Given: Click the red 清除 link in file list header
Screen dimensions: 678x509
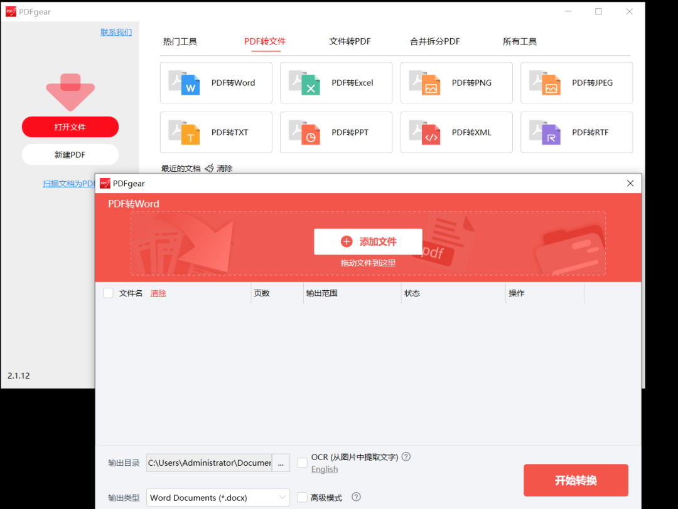Looking at the screenshot, I should pos(158,293).
